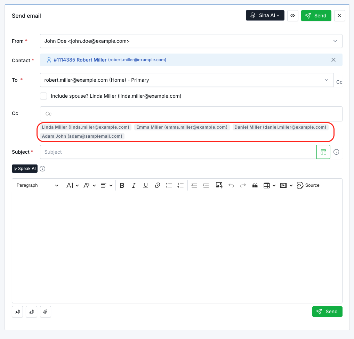
Task: Upload an image into editor
Action: [219, 185]
